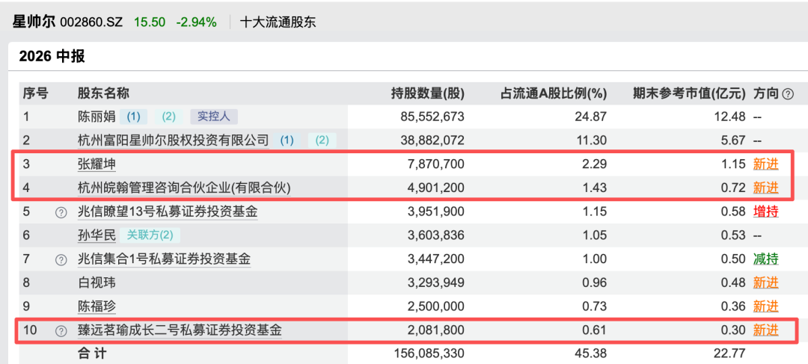Click the 星帅尔 stock name header
This screenshot has width=808, height=364.
pyautogui.click(x=34, y=22)
